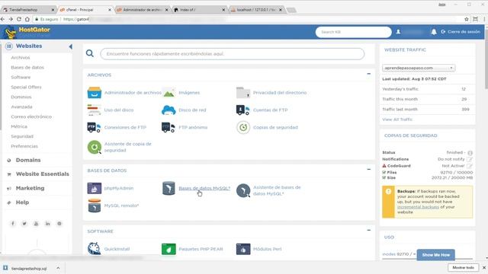Collapse the Websites sidebar arrow
Viewport: 488px width, 274px height.
70,46
